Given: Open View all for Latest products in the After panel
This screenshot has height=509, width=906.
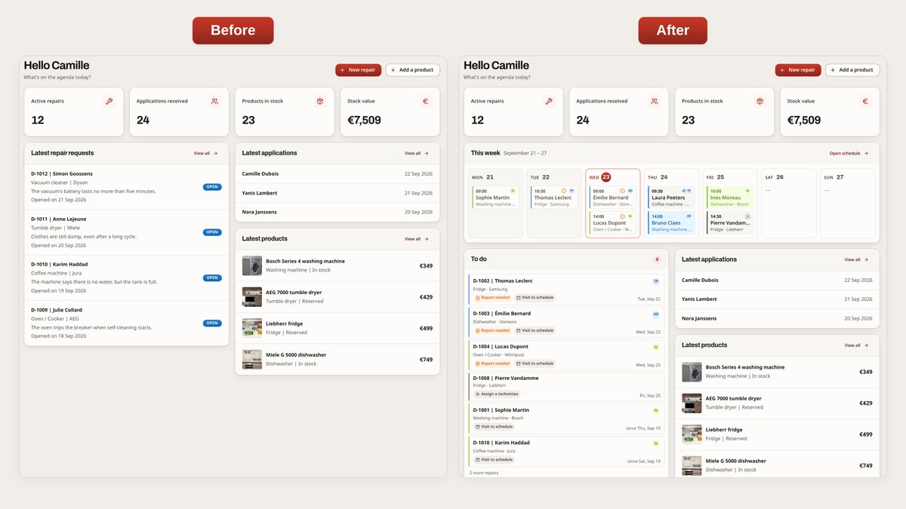Looking at the screenshot, I should pyautogui.click(x=856, y=345).
